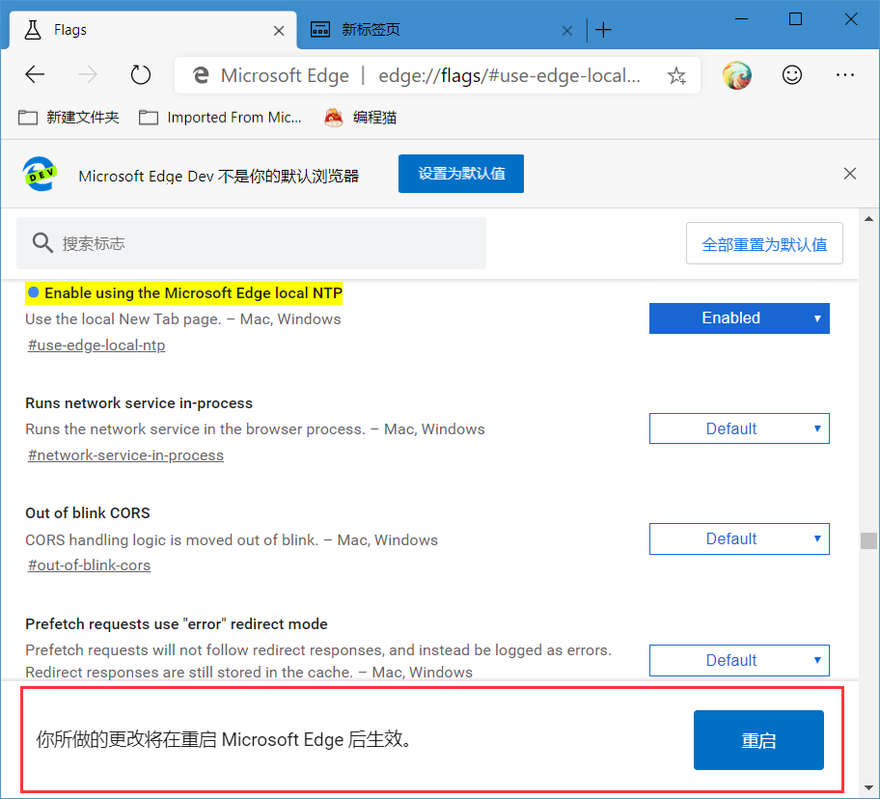Screen dimensions: 880x799
Task: Click the star to add favorite
Action: [676, 74]
